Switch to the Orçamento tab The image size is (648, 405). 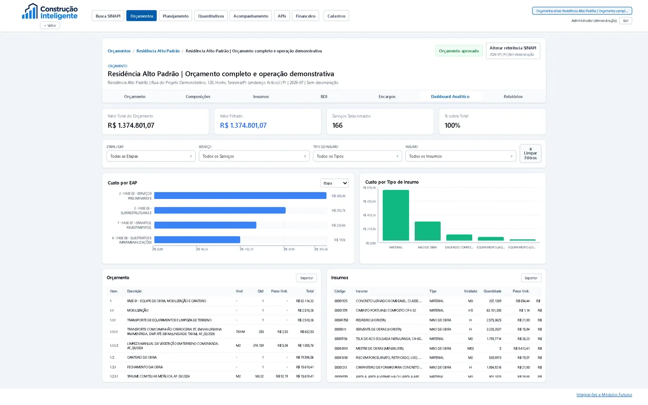coord(135,97)
